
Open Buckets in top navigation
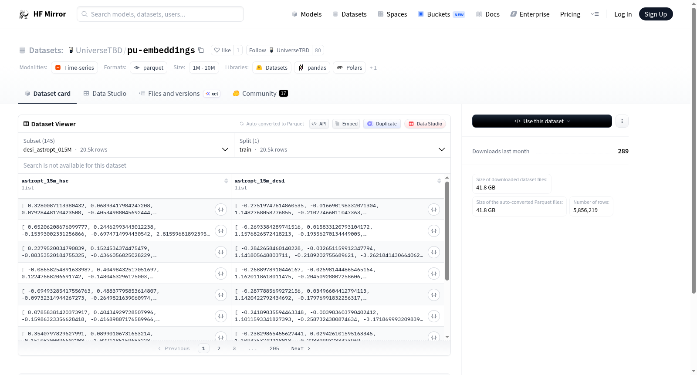441,14
